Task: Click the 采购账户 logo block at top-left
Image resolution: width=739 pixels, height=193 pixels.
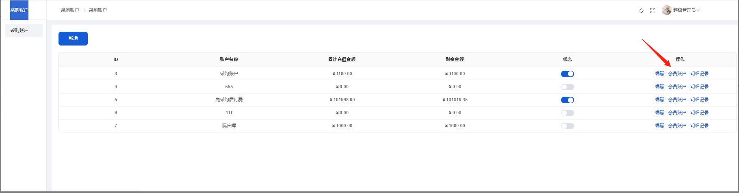Action: coord(19,10)
